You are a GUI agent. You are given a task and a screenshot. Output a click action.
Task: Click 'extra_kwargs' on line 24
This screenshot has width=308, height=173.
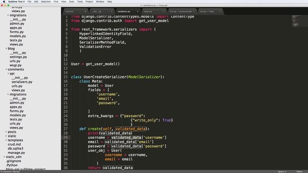(x=101, y=116)
